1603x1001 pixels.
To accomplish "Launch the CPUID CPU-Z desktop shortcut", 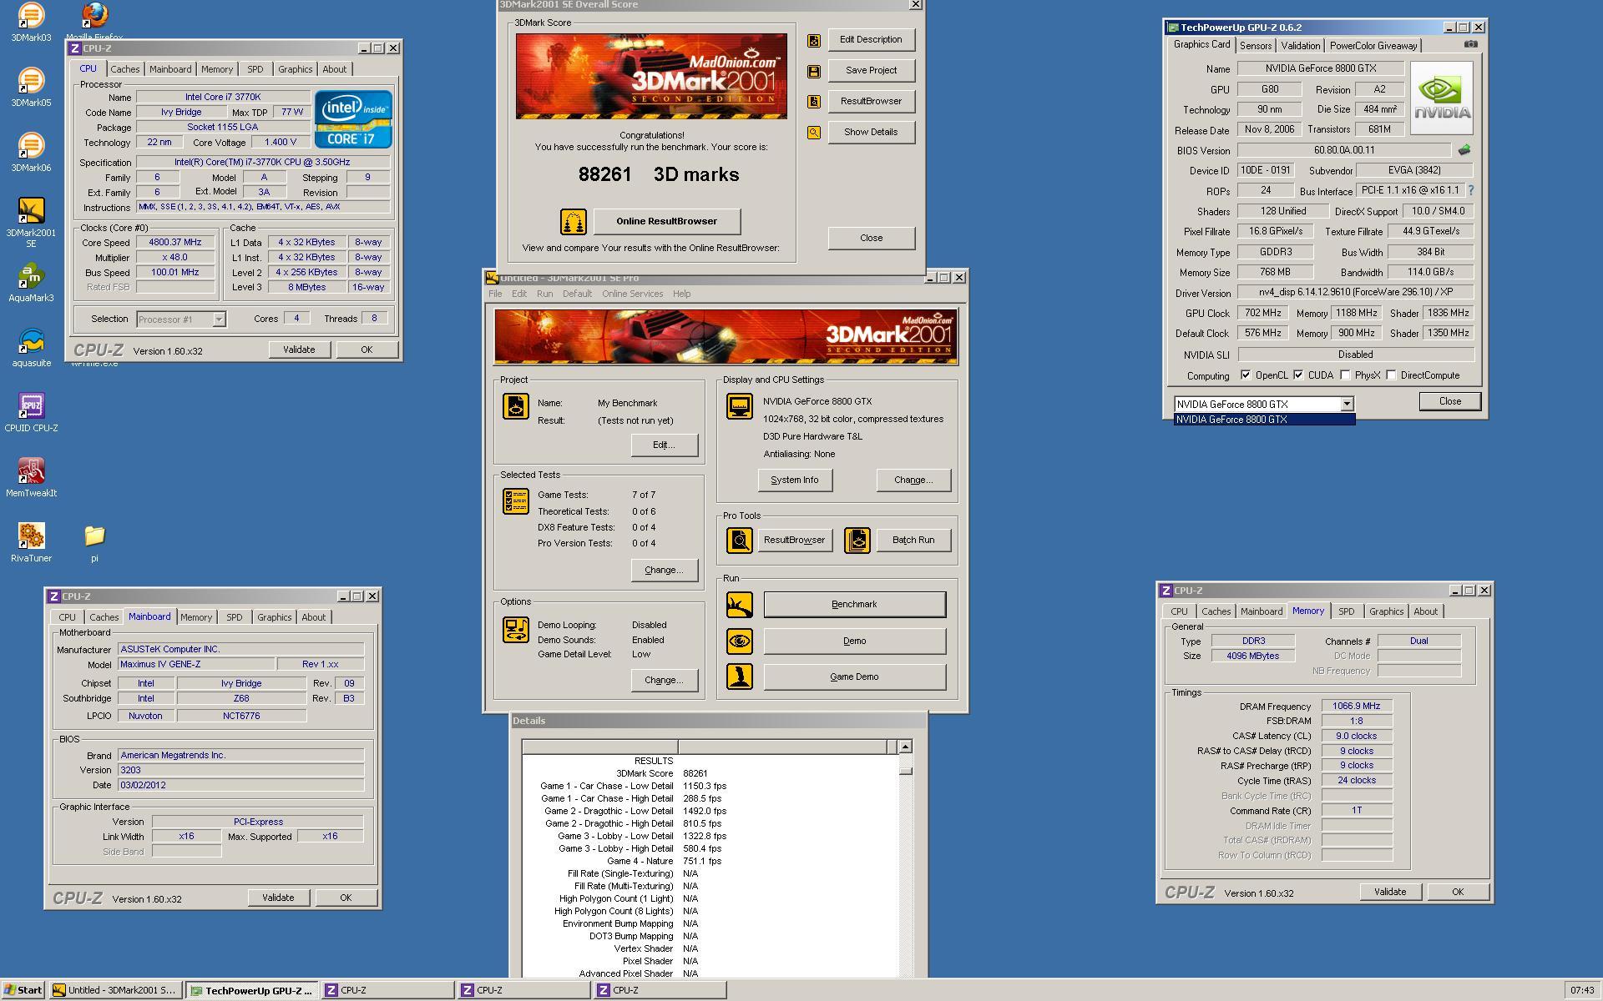I will 31,413.
